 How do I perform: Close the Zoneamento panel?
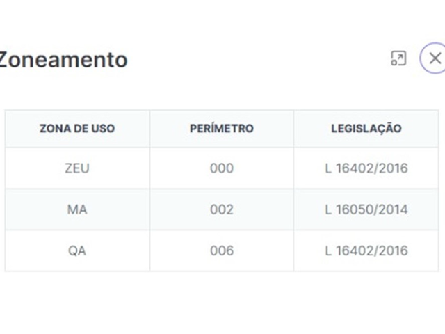(x=435, y=58)
